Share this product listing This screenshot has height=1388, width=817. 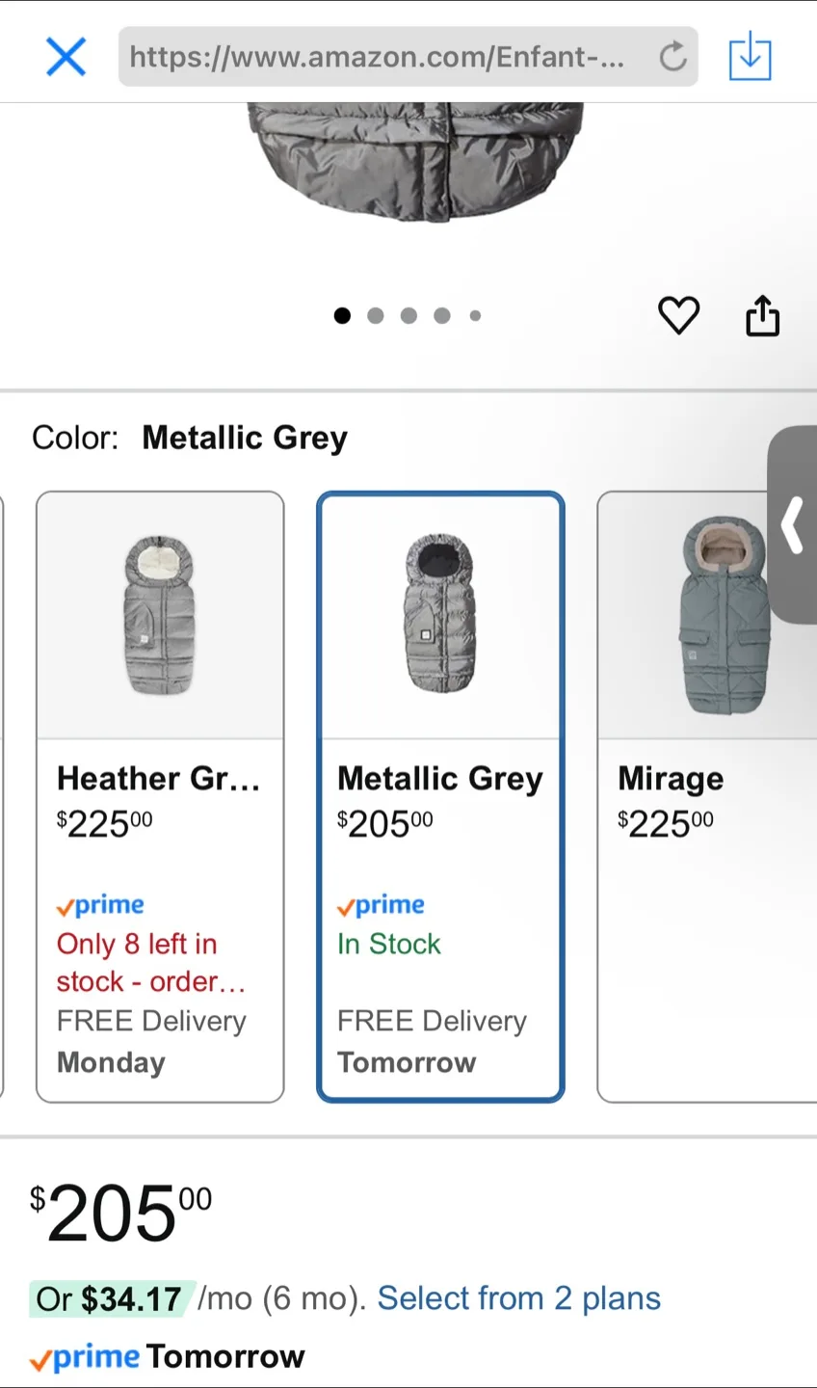[x=762, y=315]
